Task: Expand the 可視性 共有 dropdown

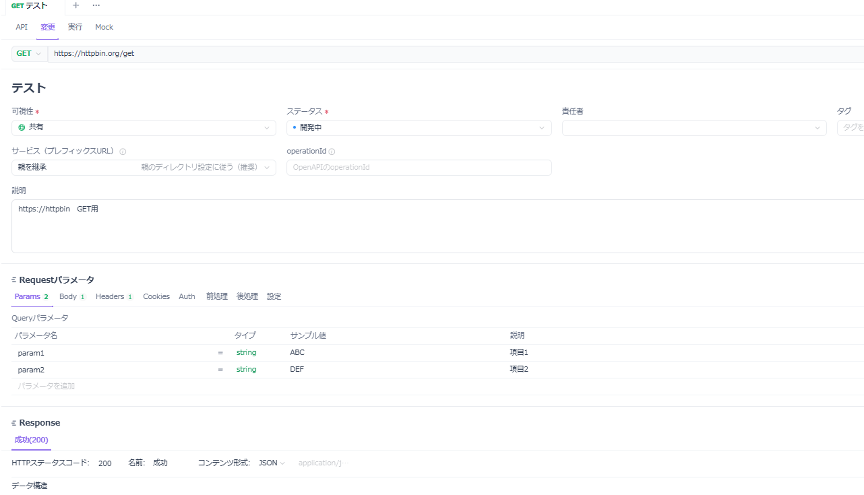Action: [144, 128]
